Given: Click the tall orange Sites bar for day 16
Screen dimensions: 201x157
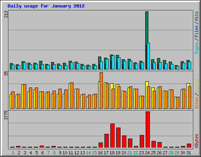Looking at the screenshot, I should pyautogui.click(x=101, y=90).
